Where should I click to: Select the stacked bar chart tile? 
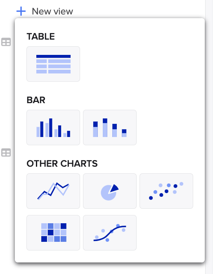[110, 128]
